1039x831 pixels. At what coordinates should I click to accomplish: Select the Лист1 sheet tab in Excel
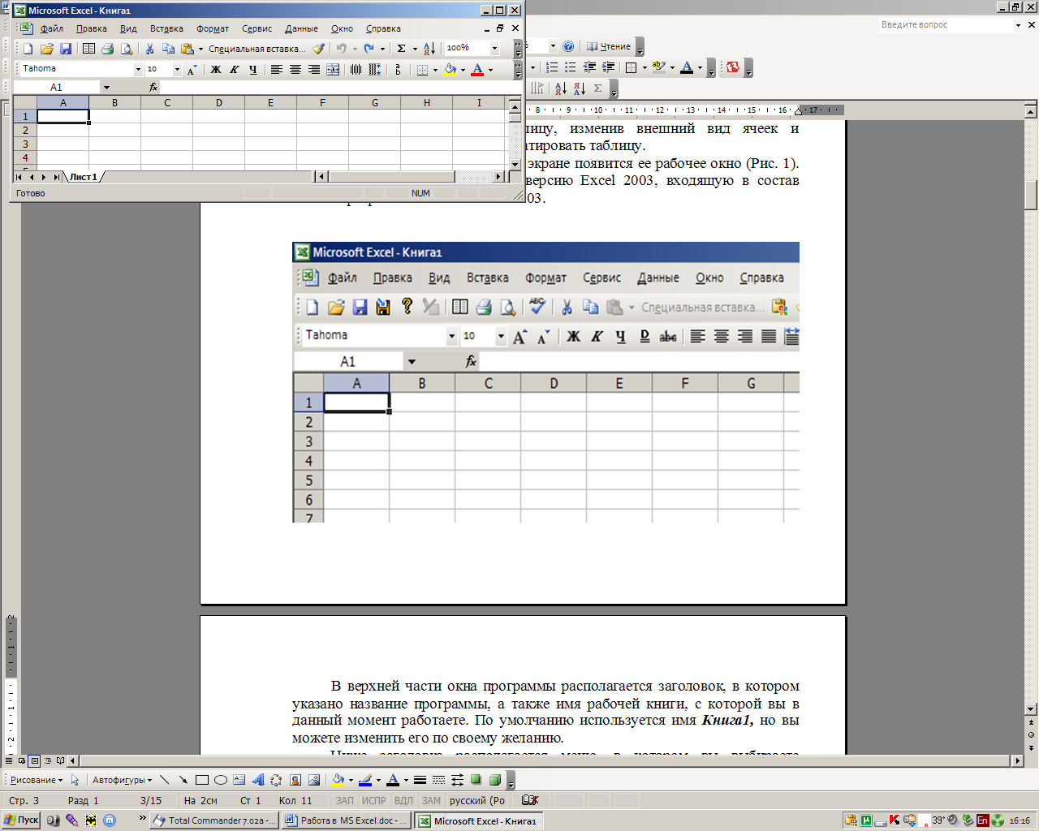pos(84,177)
